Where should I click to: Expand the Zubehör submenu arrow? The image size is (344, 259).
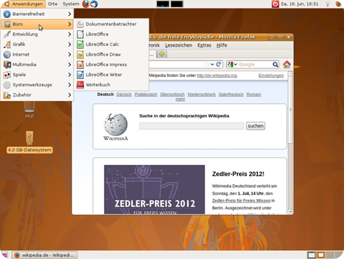coord(69,95)
